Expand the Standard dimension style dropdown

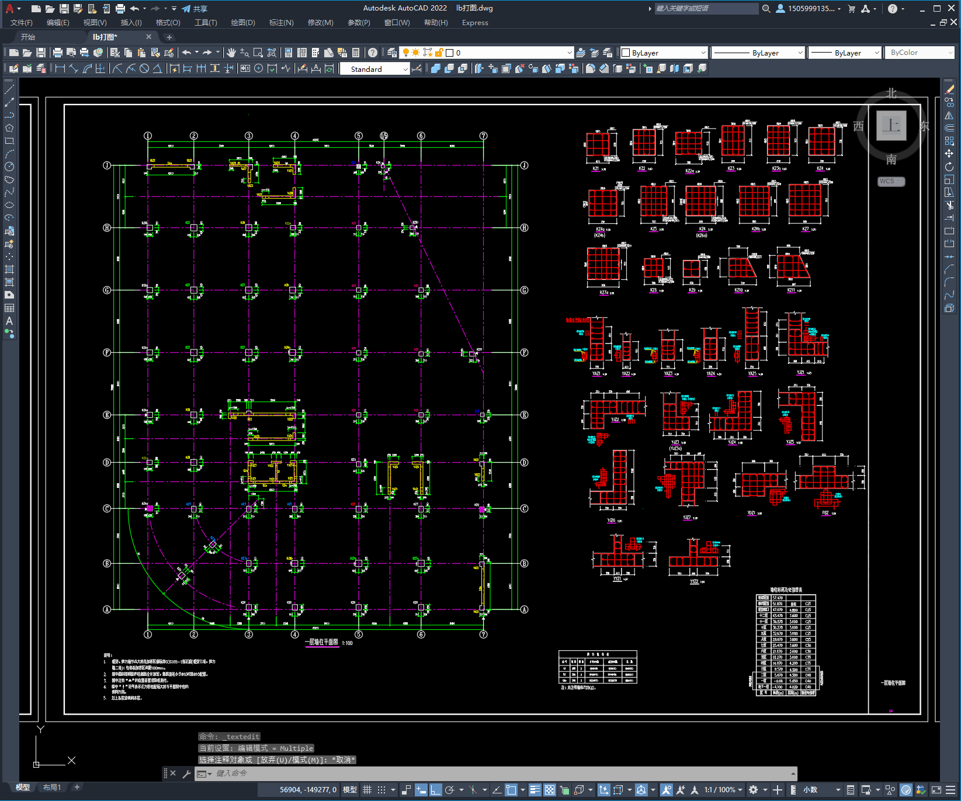coord(374,69)
